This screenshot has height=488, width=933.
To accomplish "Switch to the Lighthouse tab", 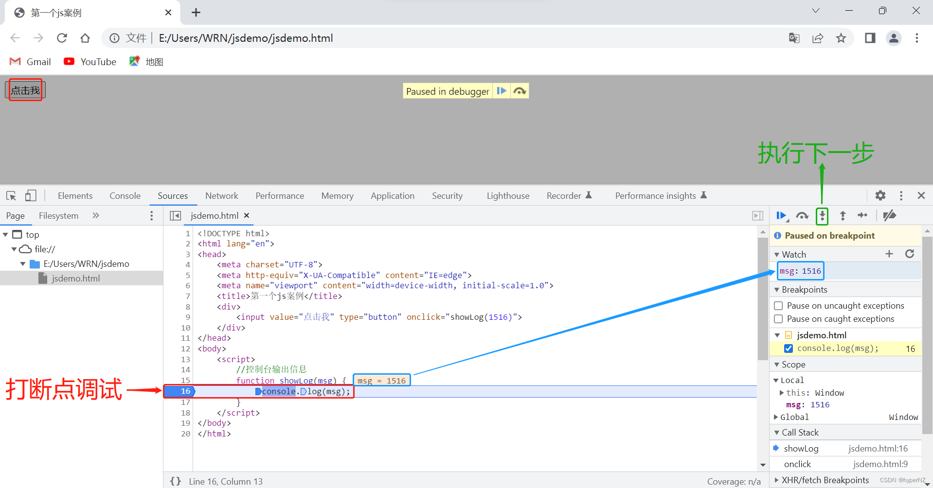I will point(508,195).
